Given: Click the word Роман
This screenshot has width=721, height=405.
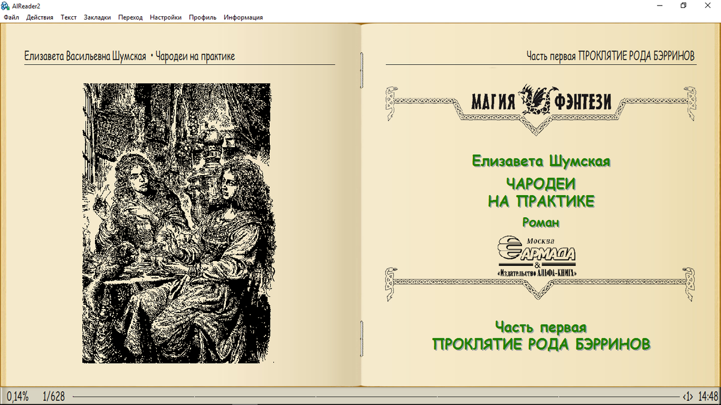Looking at the screenshot, I should coord(541,223).
